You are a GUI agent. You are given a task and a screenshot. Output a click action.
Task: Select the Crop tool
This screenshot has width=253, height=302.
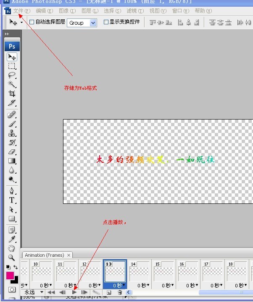pyautogui.click(x=12, y=94)
